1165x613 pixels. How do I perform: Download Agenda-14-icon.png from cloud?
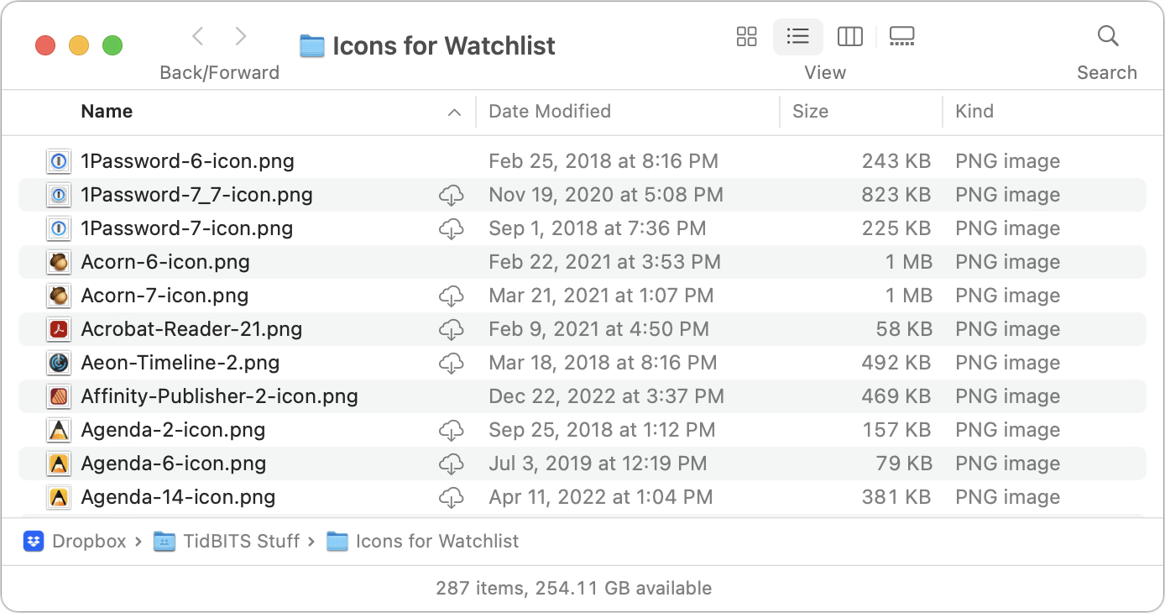pos(452,498)
